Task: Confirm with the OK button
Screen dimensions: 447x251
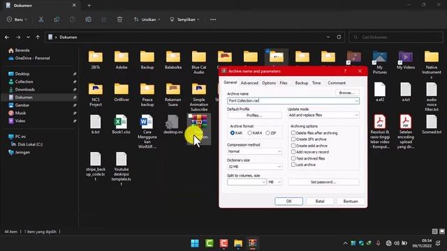Action: click(288, 201)
